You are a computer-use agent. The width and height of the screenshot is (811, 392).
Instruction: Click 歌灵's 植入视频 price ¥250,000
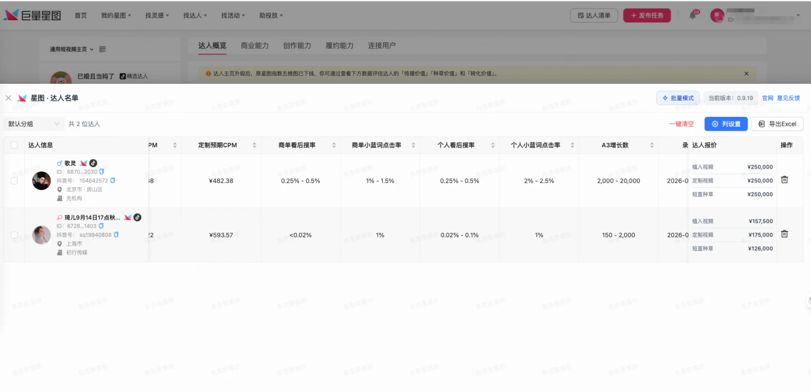pyautogui.click(x=760, y=167)
